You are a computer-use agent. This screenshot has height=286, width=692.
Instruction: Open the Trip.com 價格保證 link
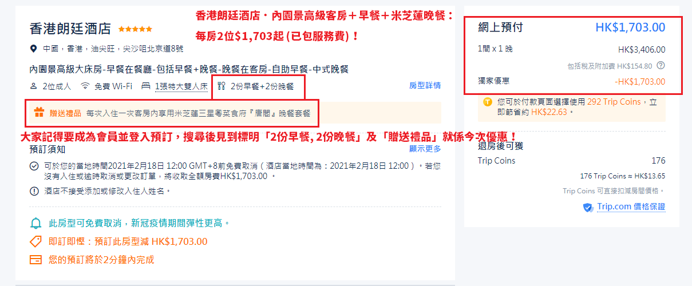[631, 207]
